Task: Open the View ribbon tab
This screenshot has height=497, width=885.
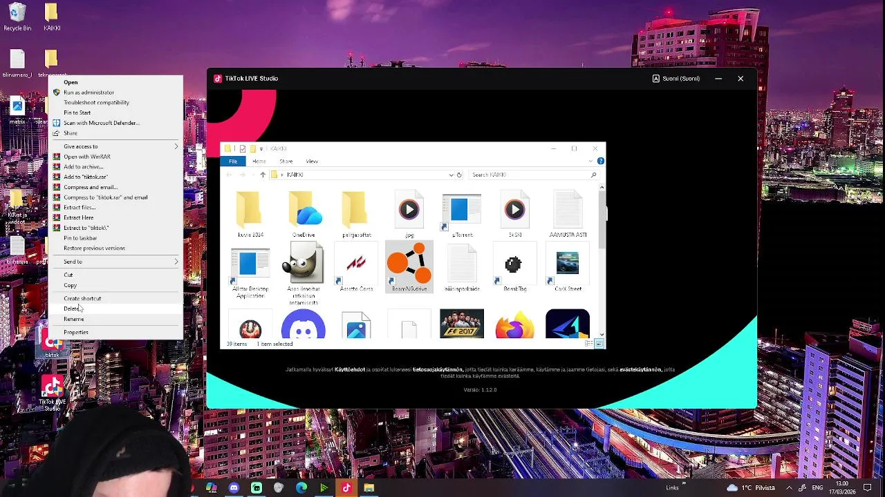Action: [312, 161]
